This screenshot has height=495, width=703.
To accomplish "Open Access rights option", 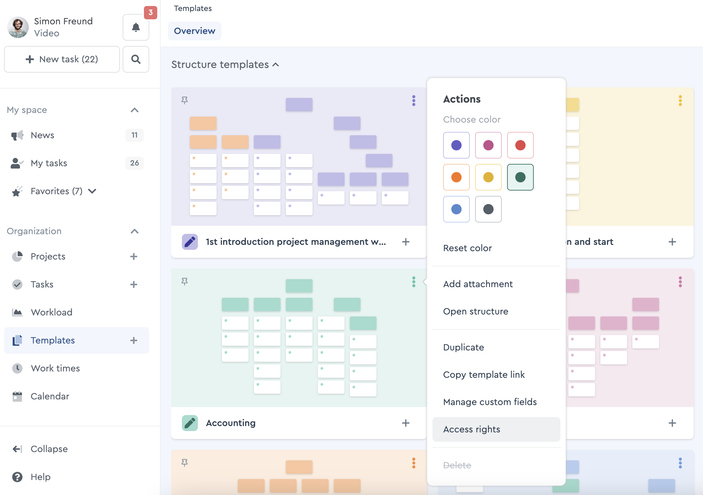I will pos(496,429).
